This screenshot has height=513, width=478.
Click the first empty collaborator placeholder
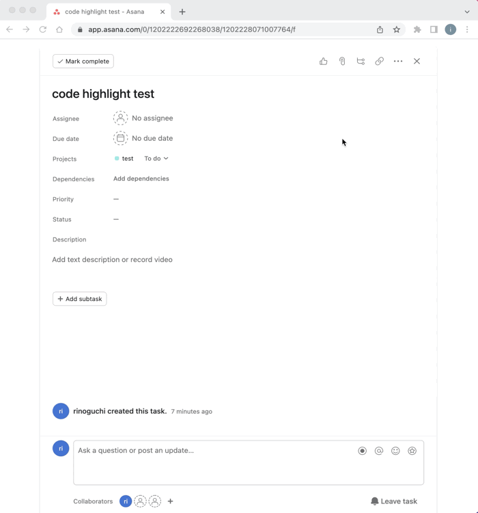[140, 501]
